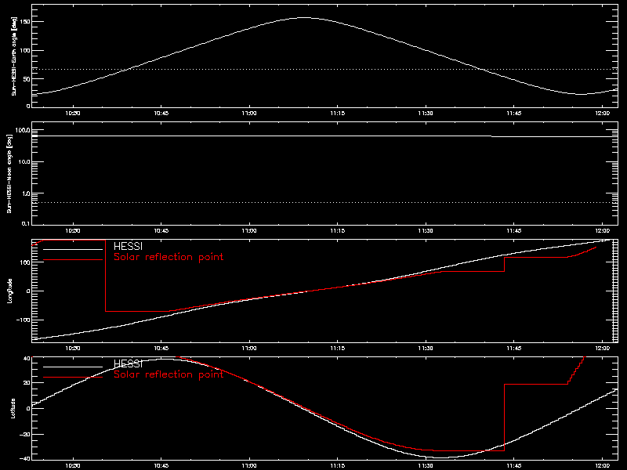
Task: Click the 11:45 time label under Longitude plot
Action: pyautogui.click(x=514, y=349)
